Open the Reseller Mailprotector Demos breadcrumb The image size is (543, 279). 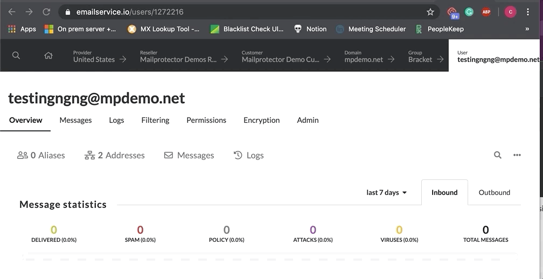coord(178,56)
